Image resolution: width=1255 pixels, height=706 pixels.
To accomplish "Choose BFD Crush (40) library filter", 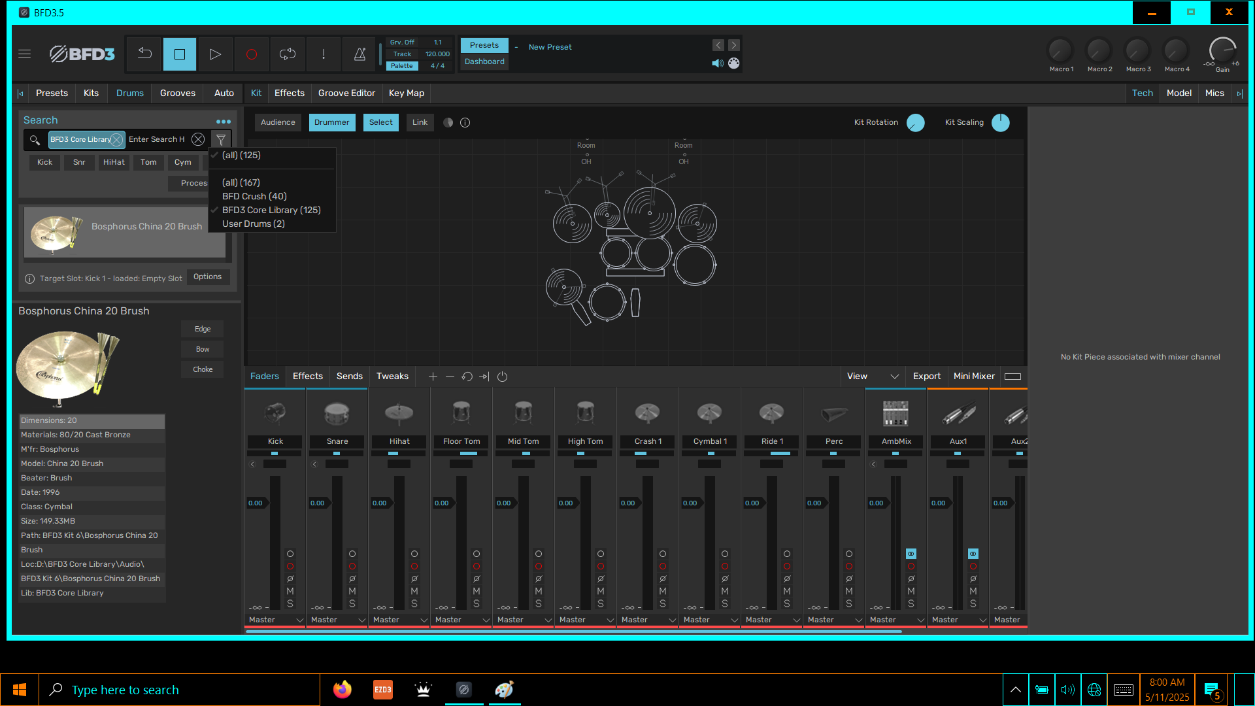I will point(254,196).
